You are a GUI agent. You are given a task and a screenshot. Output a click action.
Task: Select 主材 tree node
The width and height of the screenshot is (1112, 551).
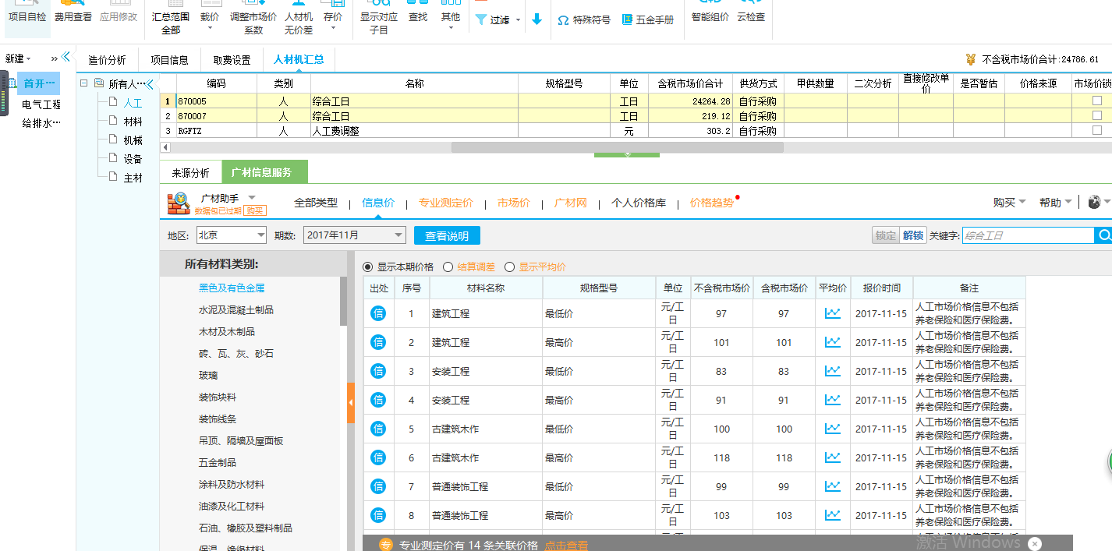(x=133, y=178)
